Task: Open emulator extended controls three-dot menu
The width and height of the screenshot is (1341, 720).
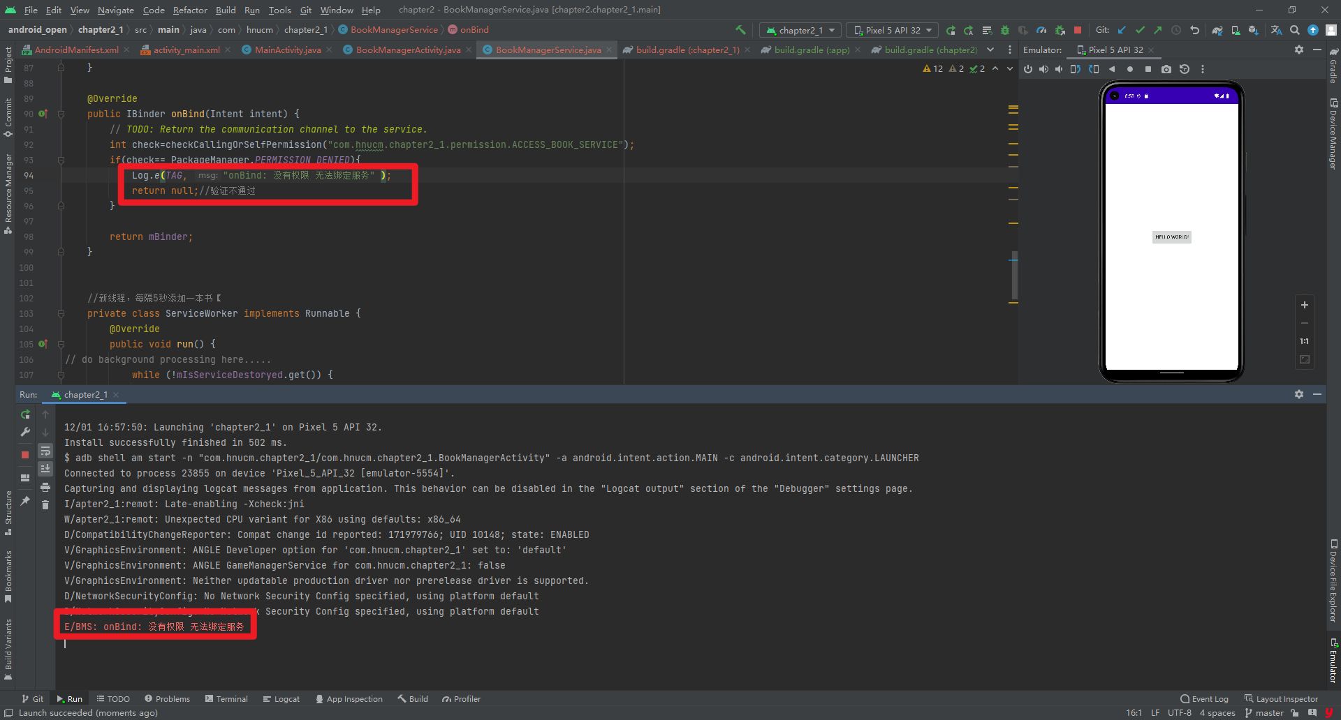Action: (1203, 69)
